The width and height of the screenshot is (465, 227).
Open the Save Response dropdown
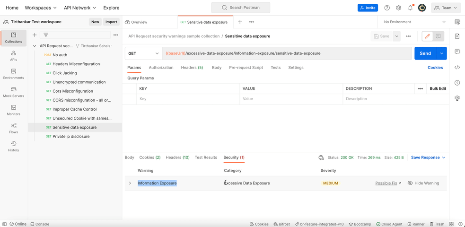pyautogui.click(x=428, y=157)
